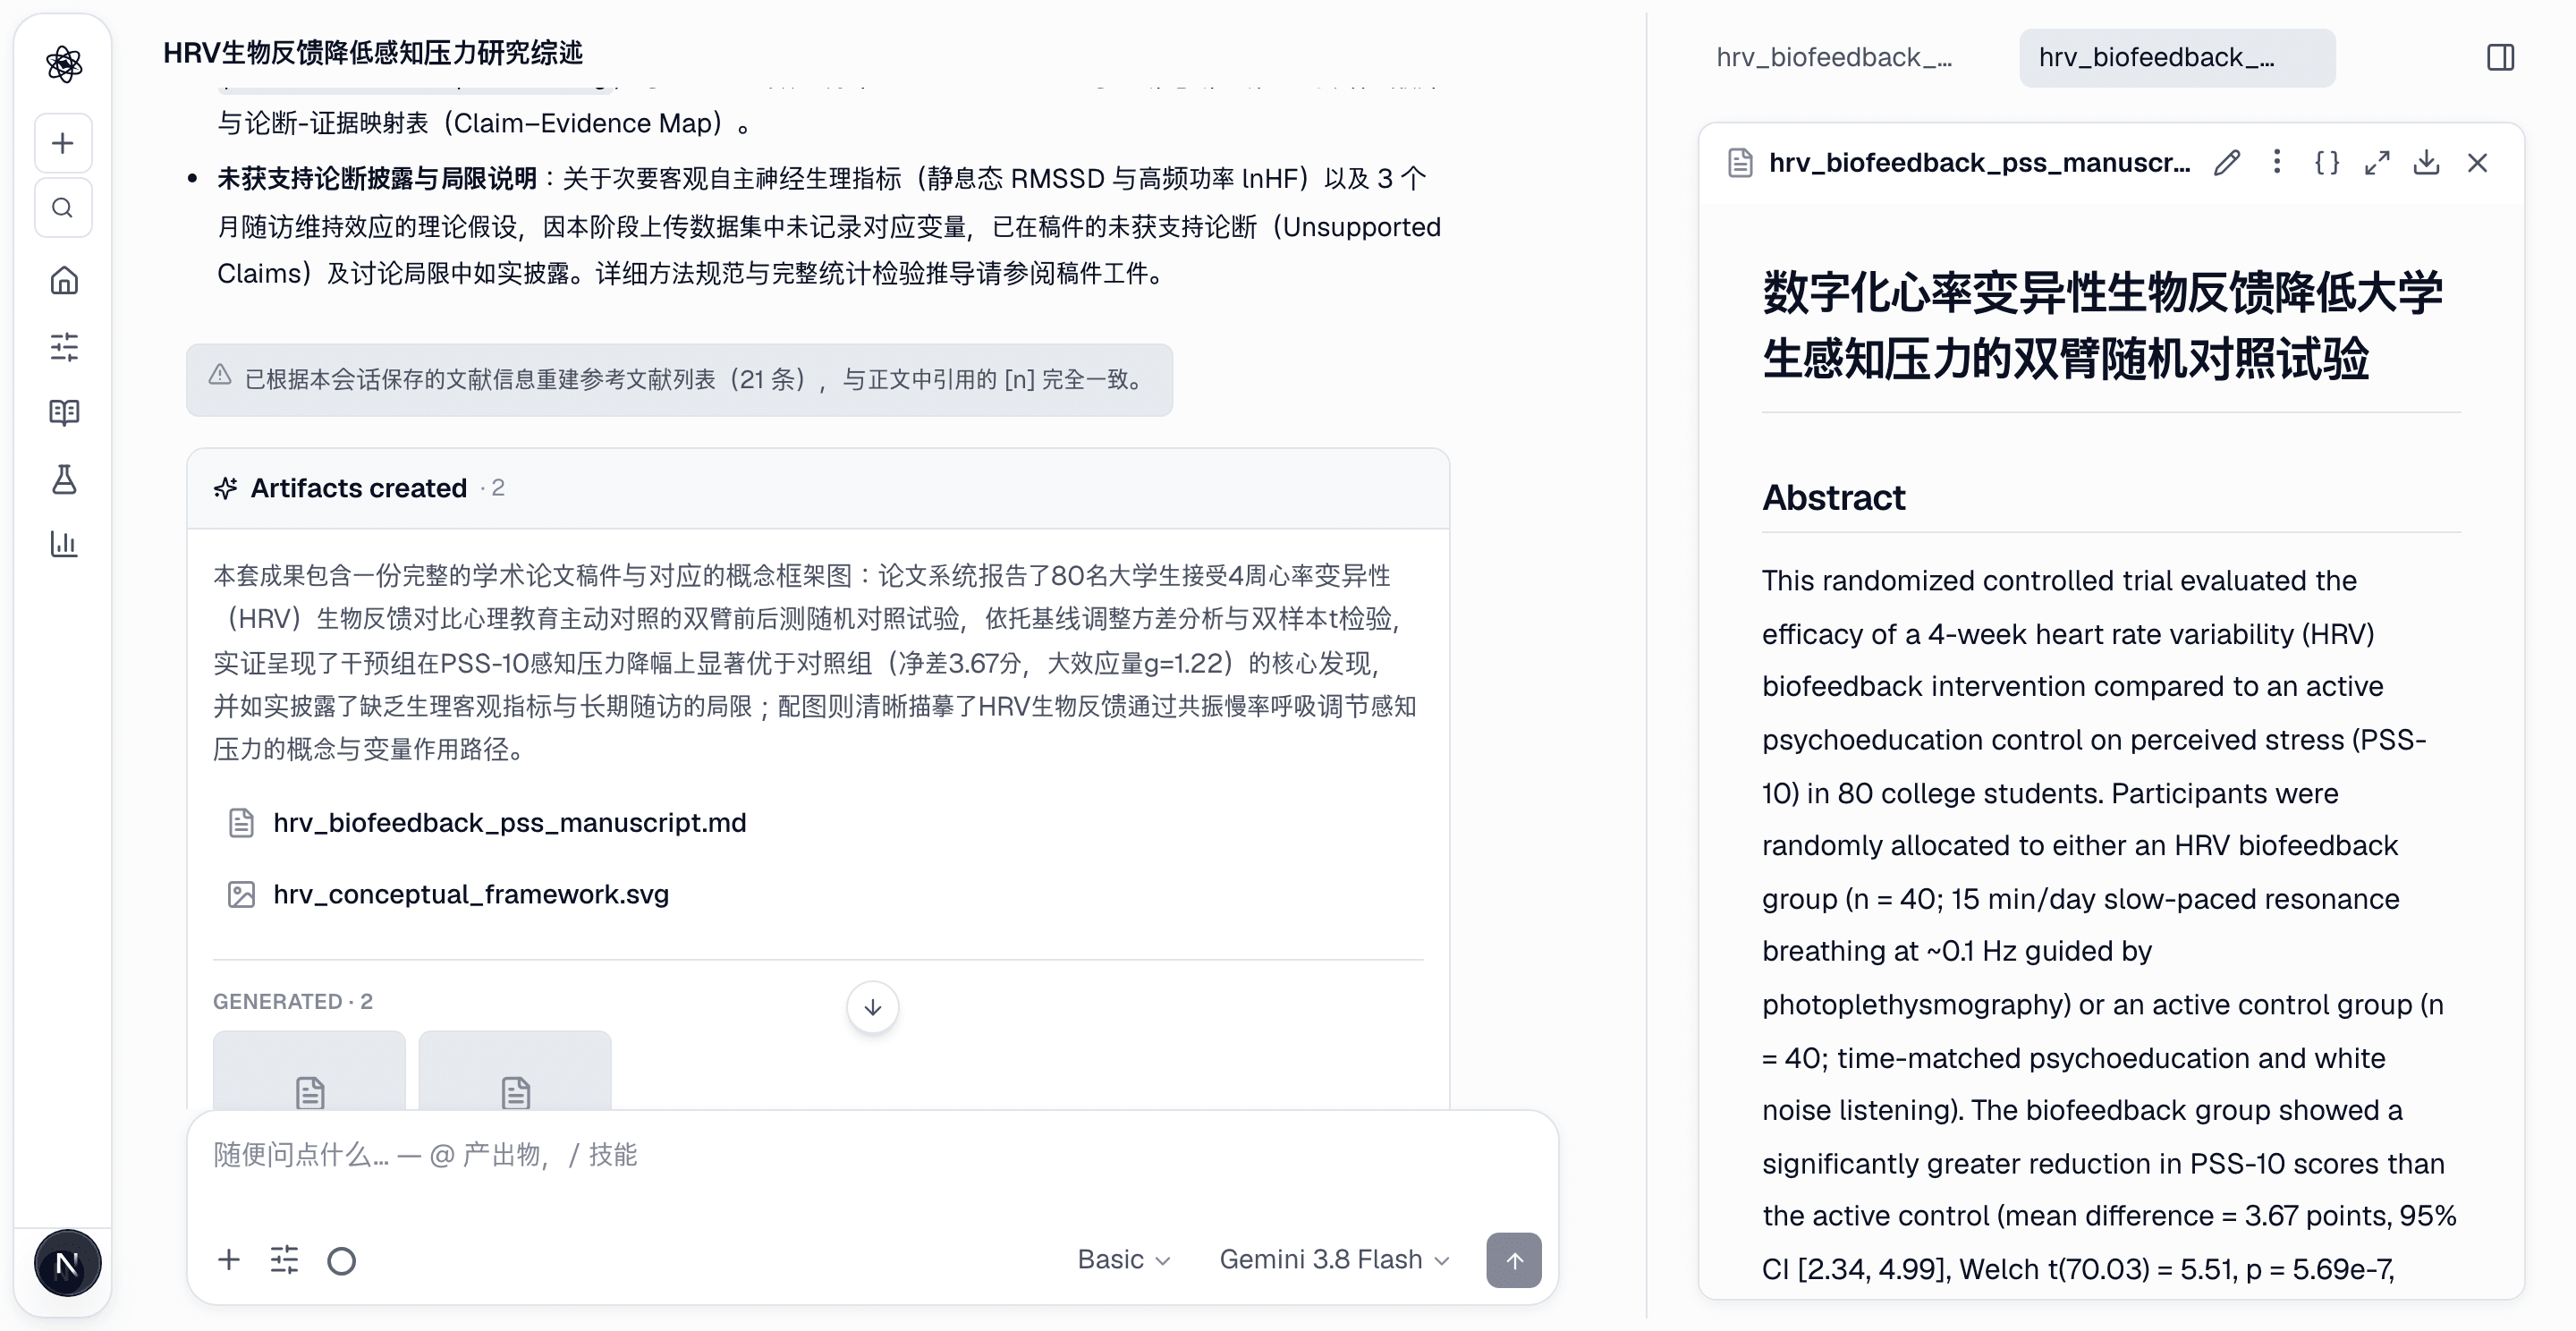Screen dimensions: 2576x1331
Task: Edit manuscript with the pencil icon
Action: [x=2226, y=162]
